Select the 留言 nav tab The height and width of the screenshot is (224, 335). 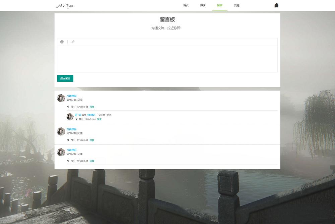point(220,5)
